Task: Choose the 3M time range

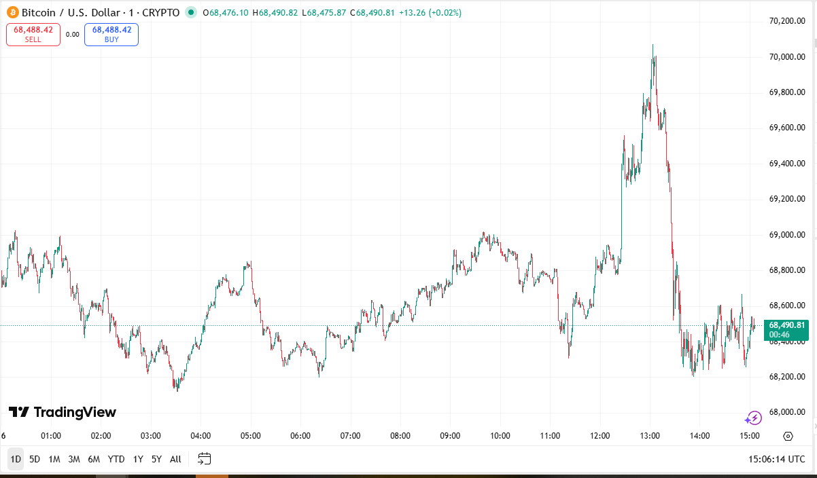Action: click(74, 459)
